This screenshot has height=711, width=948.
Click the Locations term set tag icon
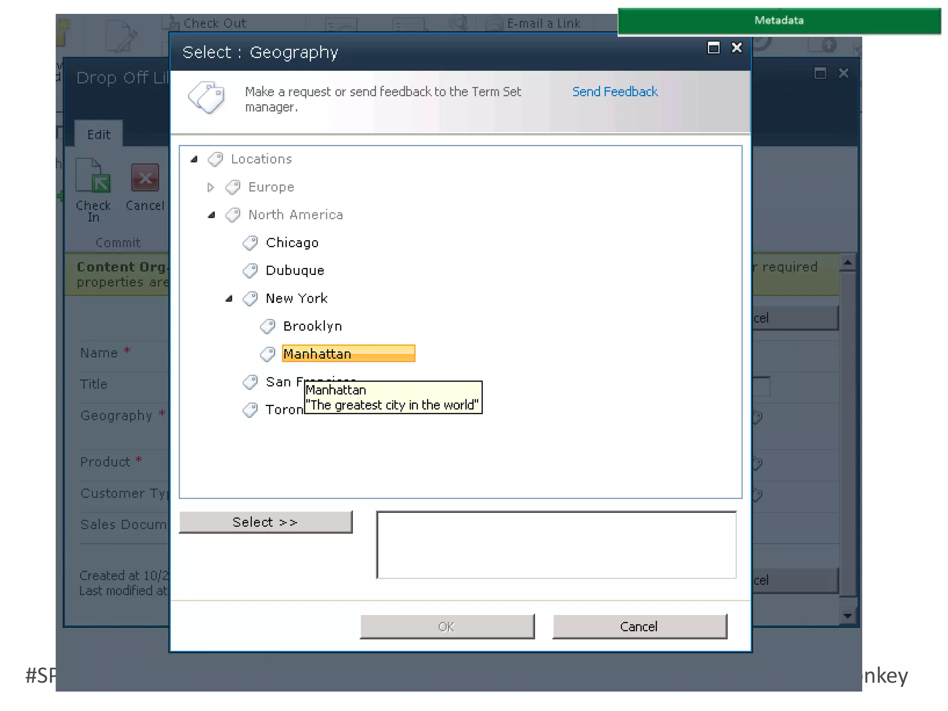215,159
